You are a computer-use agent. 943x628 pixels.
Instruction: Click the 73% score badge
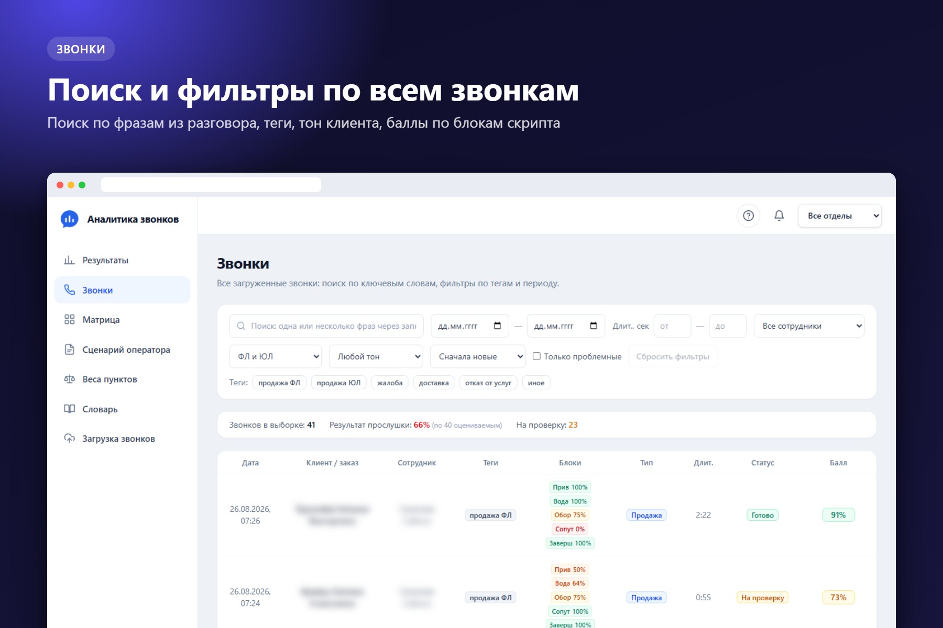point(838,598)
